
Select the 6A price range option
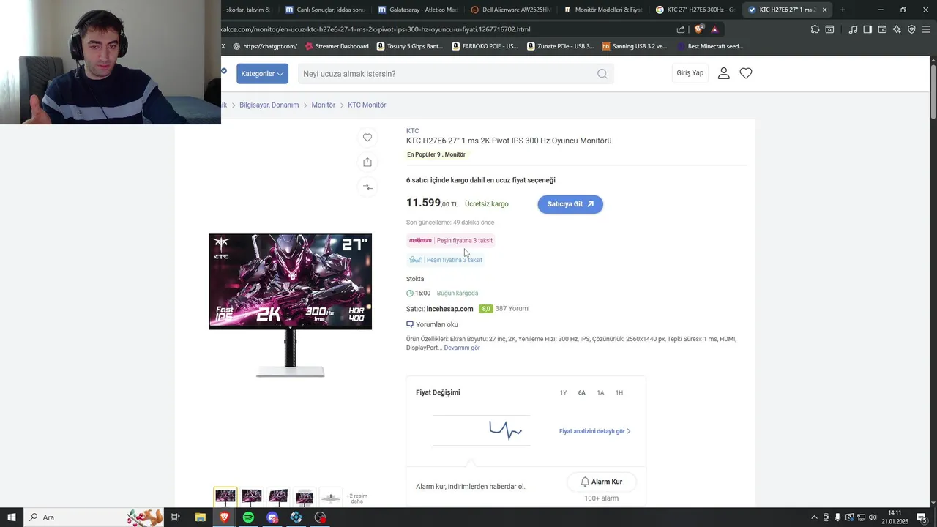(582, 393)
